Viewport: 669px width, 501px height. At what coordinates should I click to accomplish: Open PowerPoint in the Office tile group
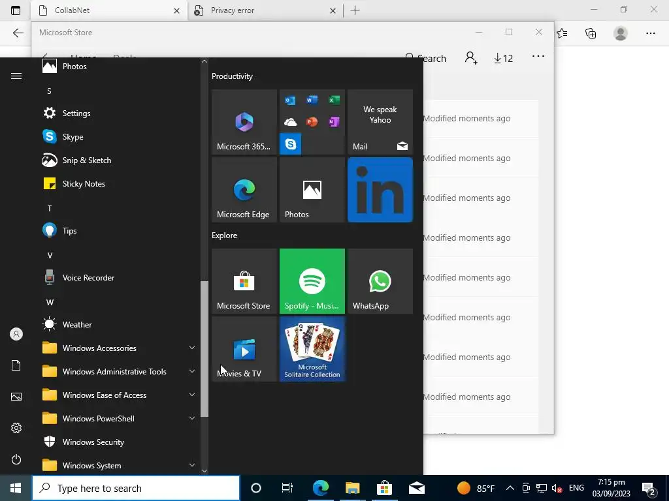(312, 122)
